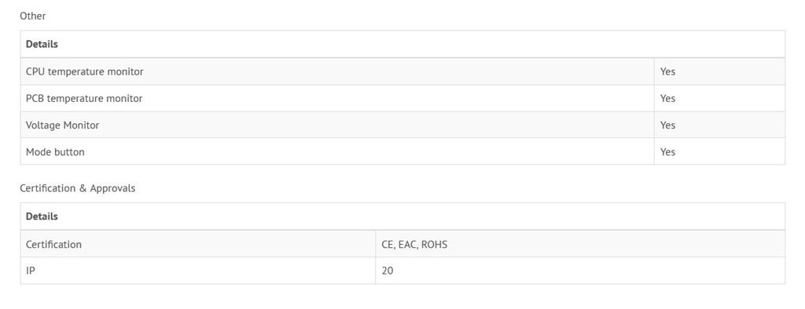
Task: Click the word Voltage in the table
Action: (43, 125)
